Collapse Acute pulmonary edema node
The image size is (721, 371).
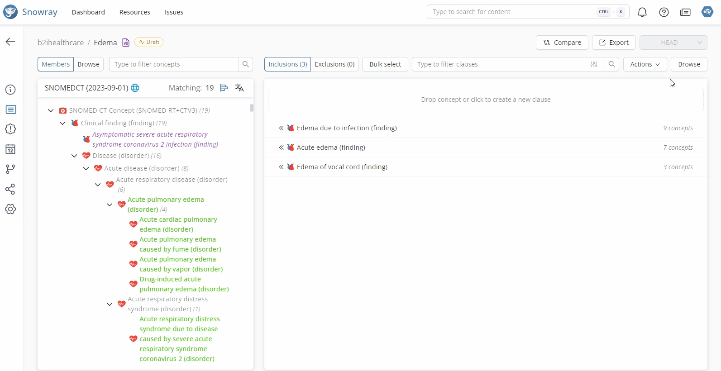pyautogui.click(x=110, y=205)
